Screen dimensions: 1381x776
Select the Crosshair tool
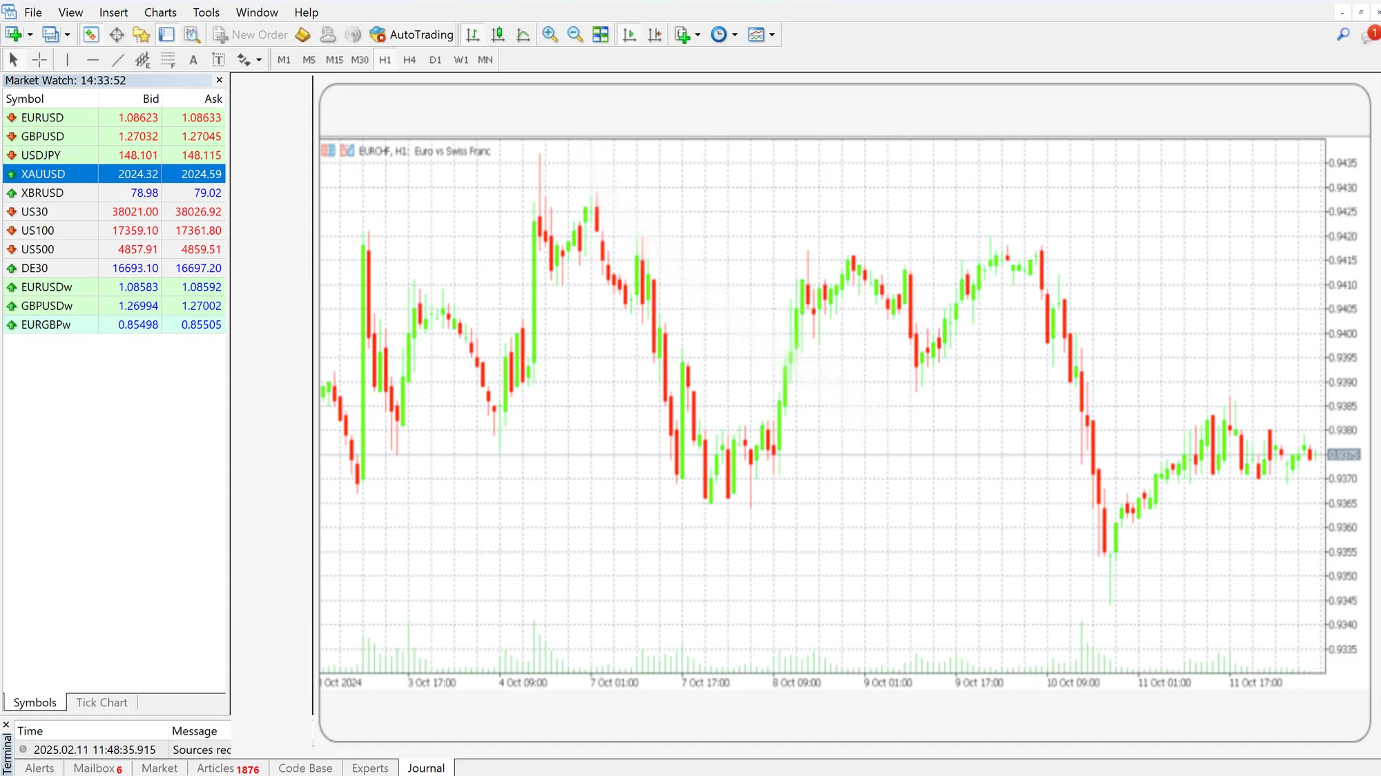pos(39,59)
